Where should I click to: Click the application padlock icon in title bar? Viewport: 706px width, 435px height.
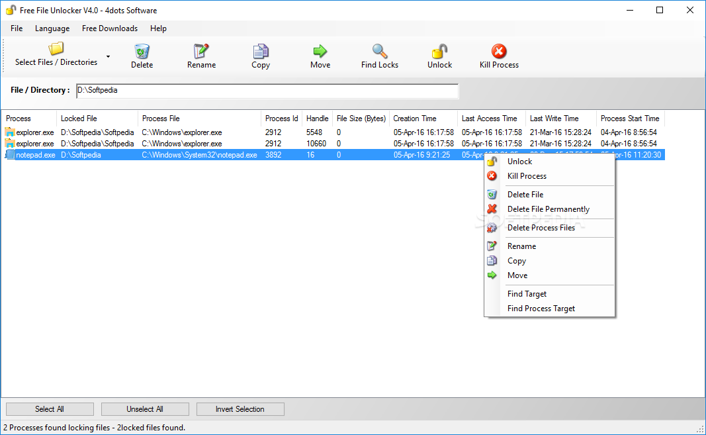11,10
